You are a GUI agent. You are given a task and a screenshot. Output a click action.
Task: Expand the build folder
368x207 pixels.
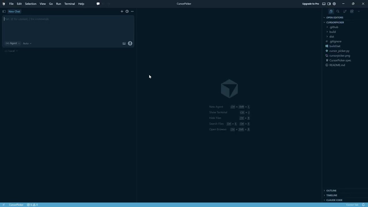click(x=332, y=32)
